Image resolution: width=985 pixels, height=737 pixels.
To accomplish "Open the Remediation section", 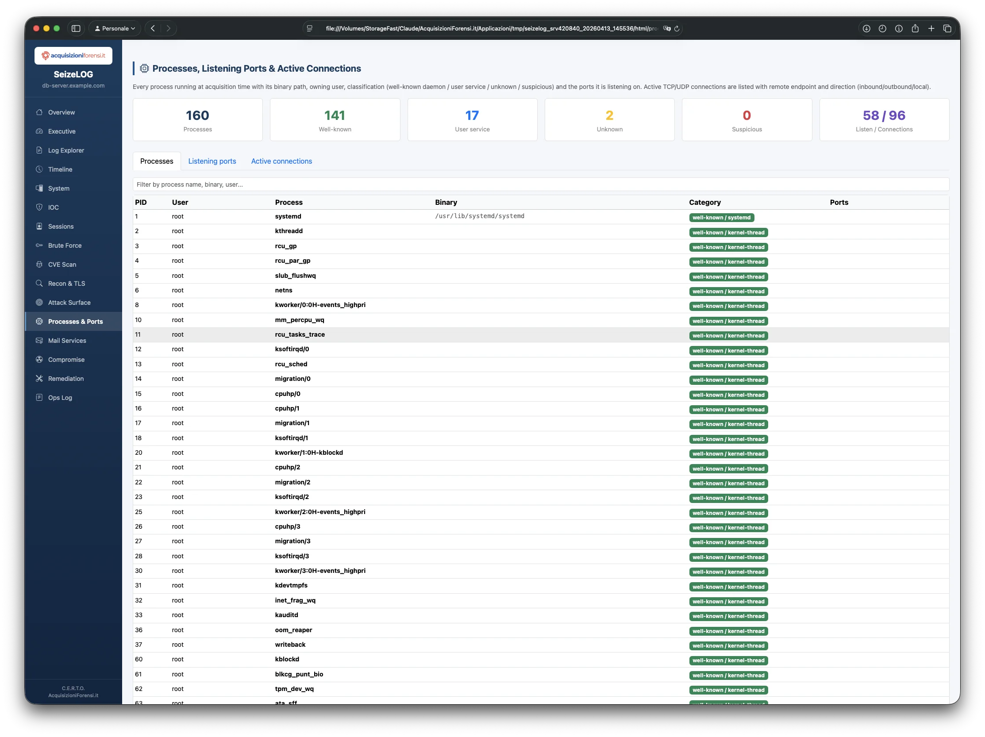I will (x=65, y=378).
